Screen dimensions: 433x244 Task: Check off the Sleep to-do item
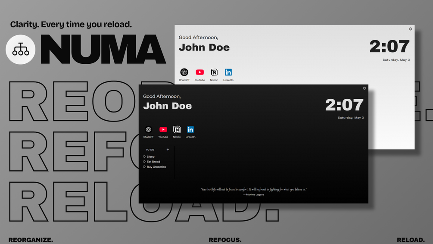point(144,156)
